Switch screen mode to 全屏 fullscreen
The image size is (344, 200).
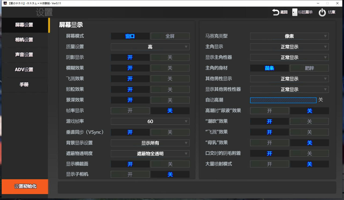[170, 36]
